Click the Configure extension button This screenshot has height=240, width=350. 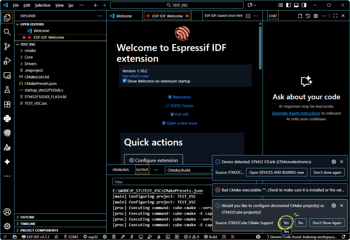(154, 160)
